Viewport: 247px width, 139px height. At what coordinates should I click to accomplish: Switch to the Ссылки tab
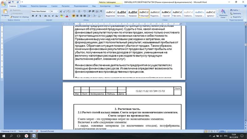click(x=54, y=6)
